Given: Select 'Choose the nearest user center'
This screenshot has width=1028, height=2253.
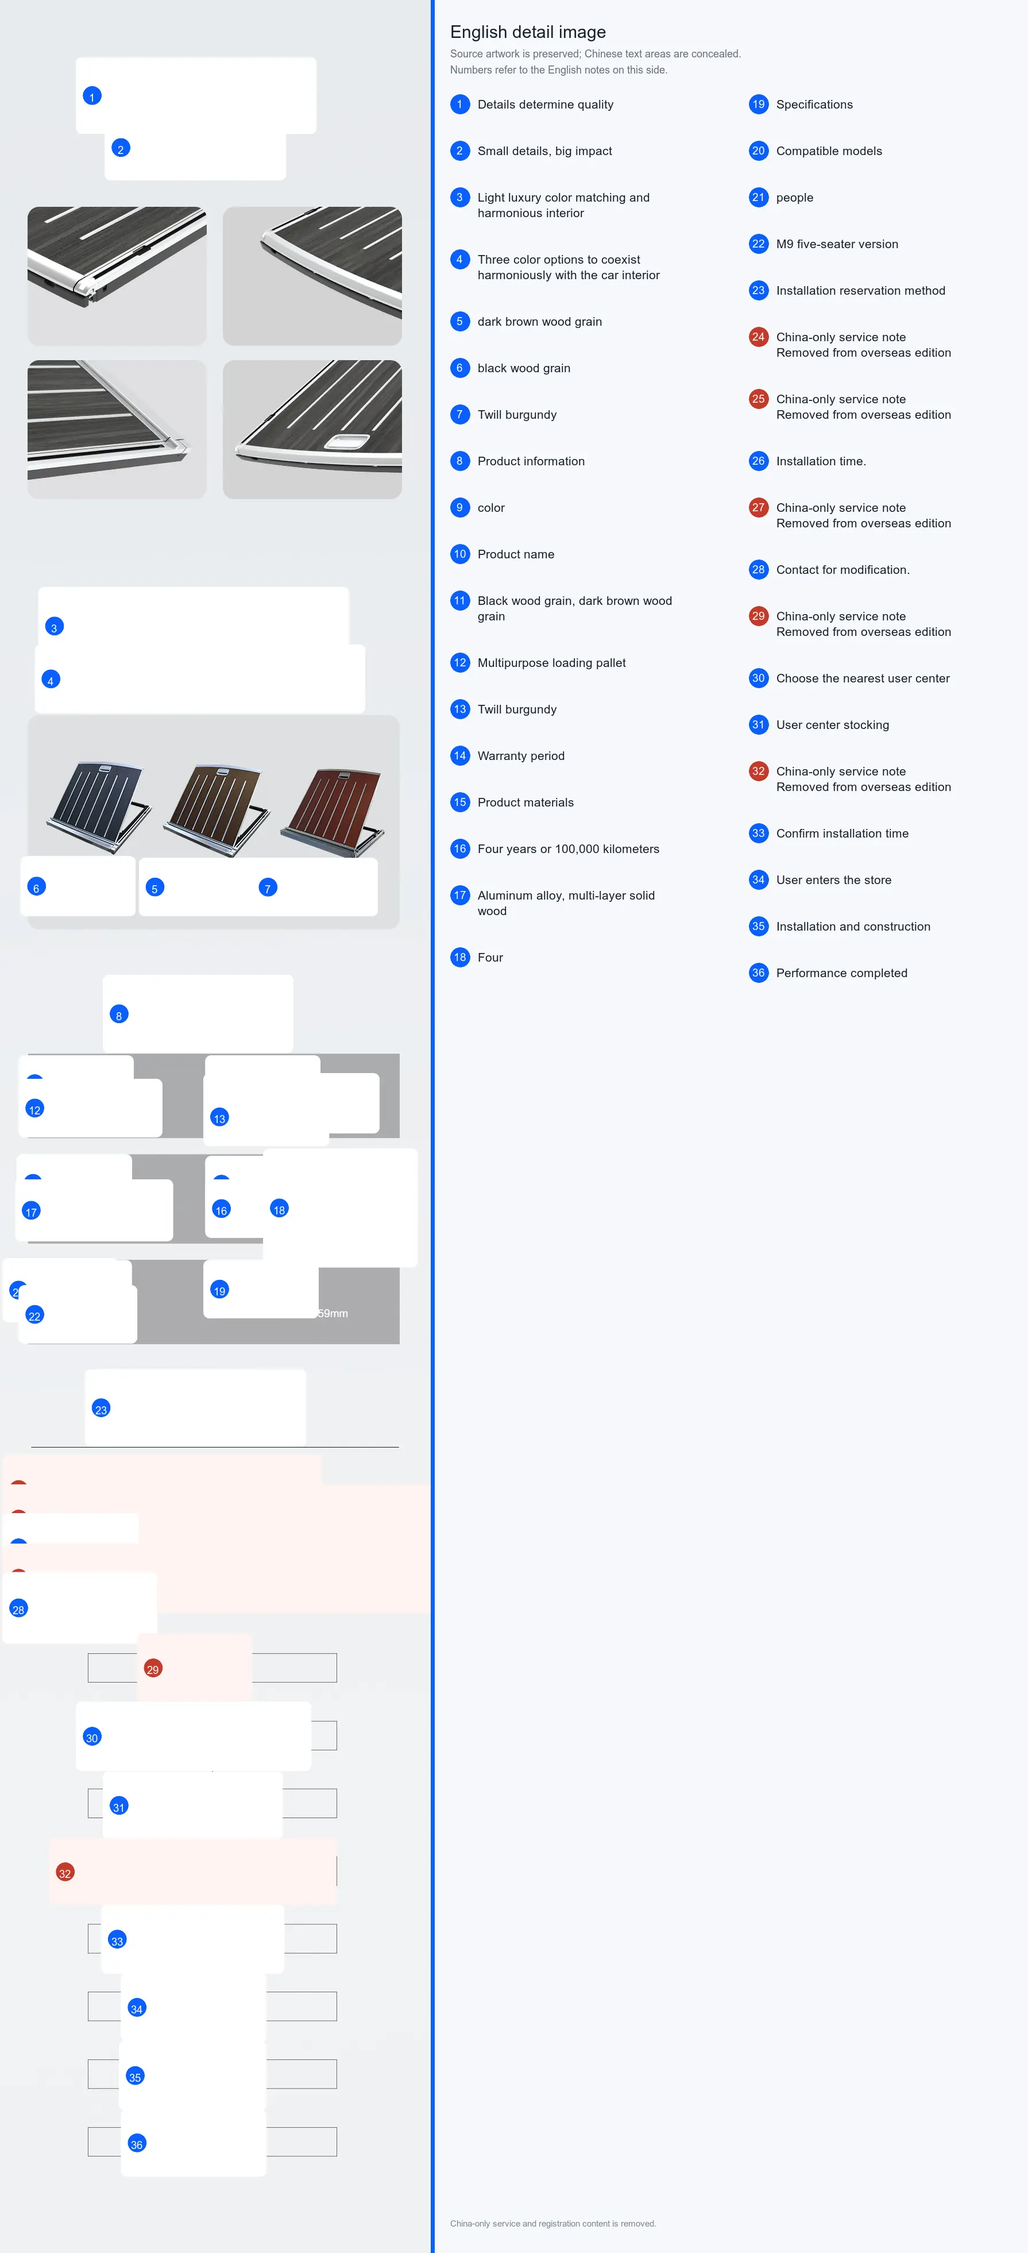Looking at the screenshot, I should [x=863, y=678].
